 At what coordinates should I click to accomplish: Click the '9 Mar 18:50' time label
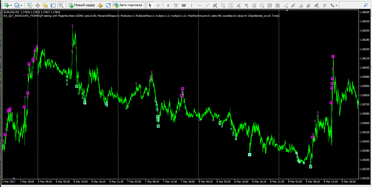tap(349, 181)
